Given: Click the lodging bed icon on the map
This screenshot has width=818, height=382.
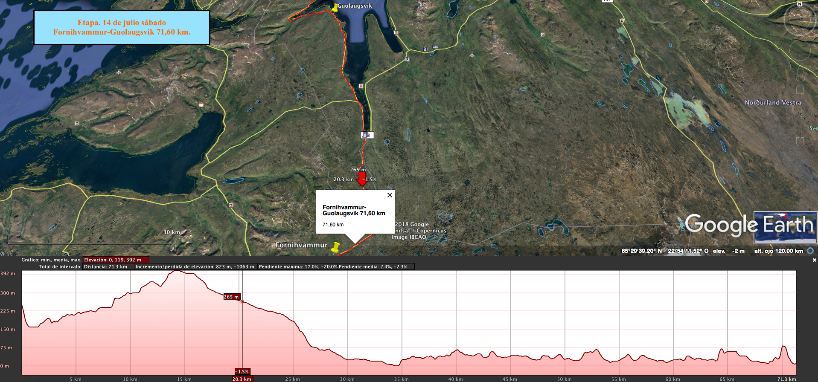Looking at the screenshot, I should pyautogui.click(x=435, y=46).
